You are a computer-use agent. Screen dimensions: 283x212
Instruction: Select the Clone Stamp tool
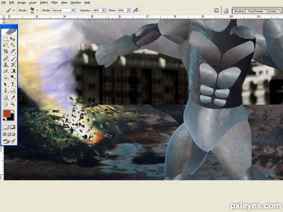(x=6, y=65)
